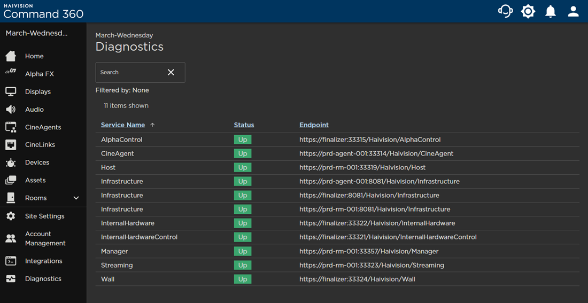Toggle the brightness theme icon
588x303 pixels.
[528, 11]
